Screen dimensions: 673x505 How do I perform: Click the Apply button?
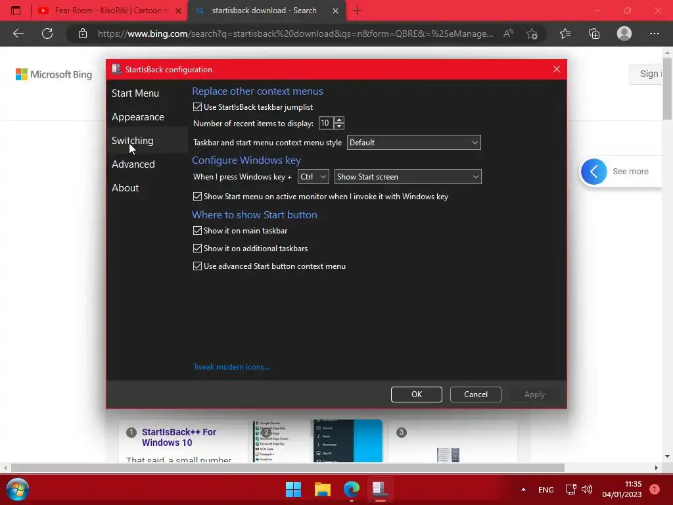click(534, 395)
